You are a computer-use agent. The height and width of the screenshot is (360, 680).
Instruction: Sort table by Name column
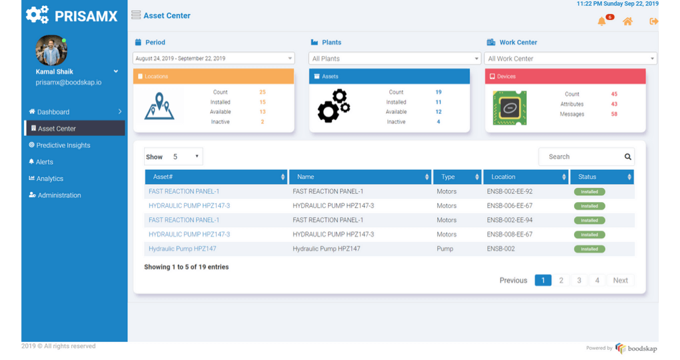pos(360,177)
